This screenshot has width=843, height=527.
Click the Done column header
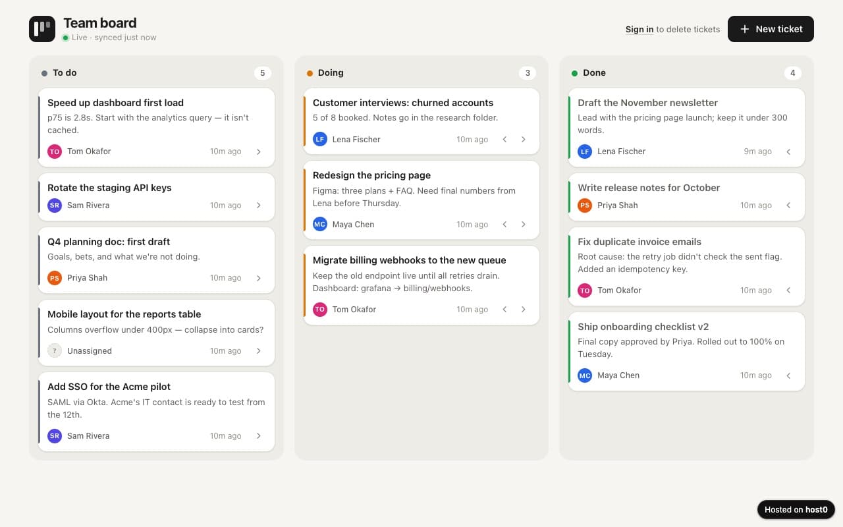pos(594,73)
